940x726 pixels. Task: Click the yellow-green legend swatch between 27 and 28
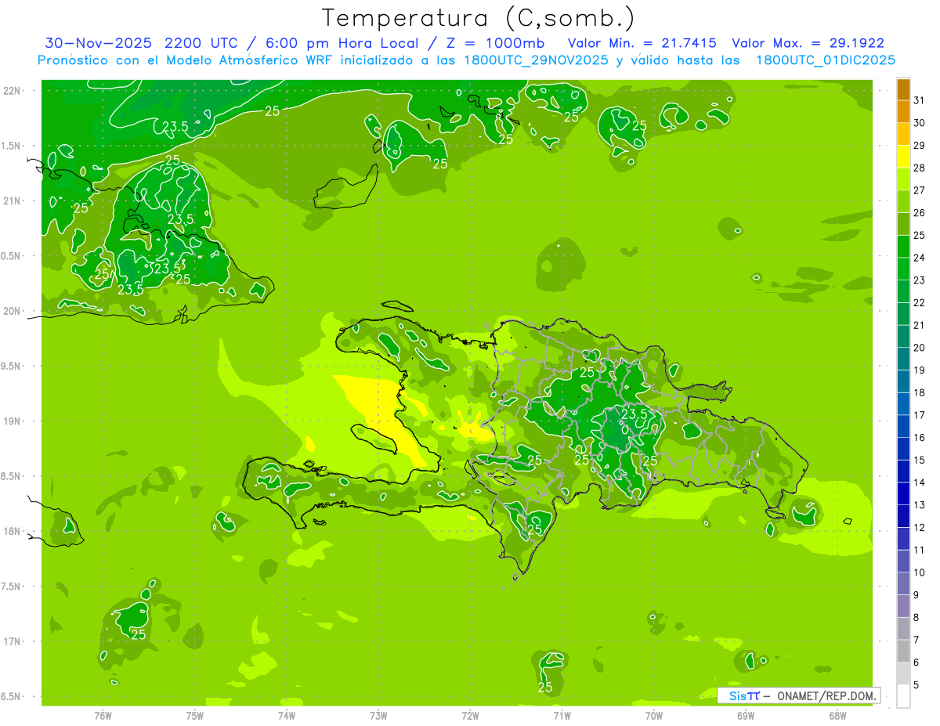(903, 179)
